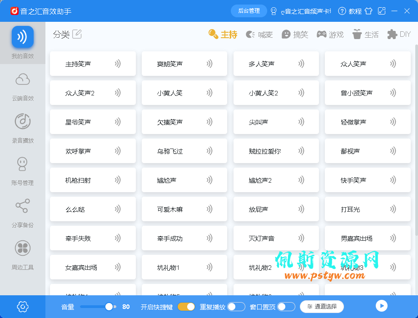Click the 贼拉拉爱你 sound card
Screen dimensions: 418x318
click(276, 151)
